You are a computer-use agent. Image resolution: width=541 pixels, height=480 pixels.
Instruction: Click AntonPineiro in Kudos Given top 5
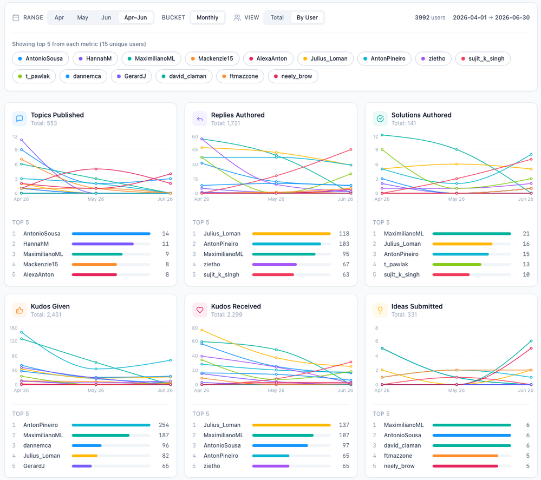click(x=41, y=425)
